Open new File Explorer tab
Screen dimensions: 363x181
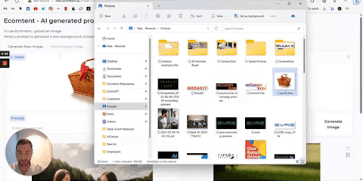click(x=158, y=6)
